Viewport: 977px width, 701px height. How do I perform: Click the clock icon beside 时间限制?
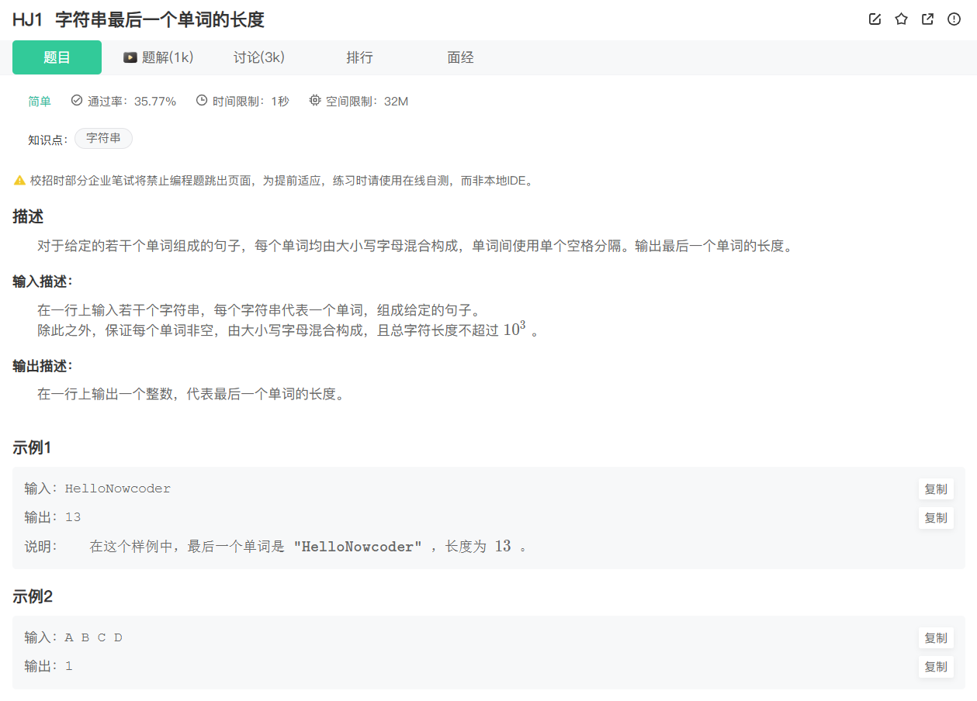coord(199,100)
